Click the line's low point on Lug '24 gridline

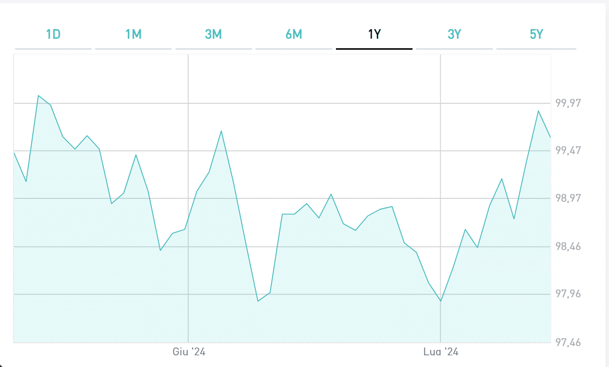coord(440,301)
